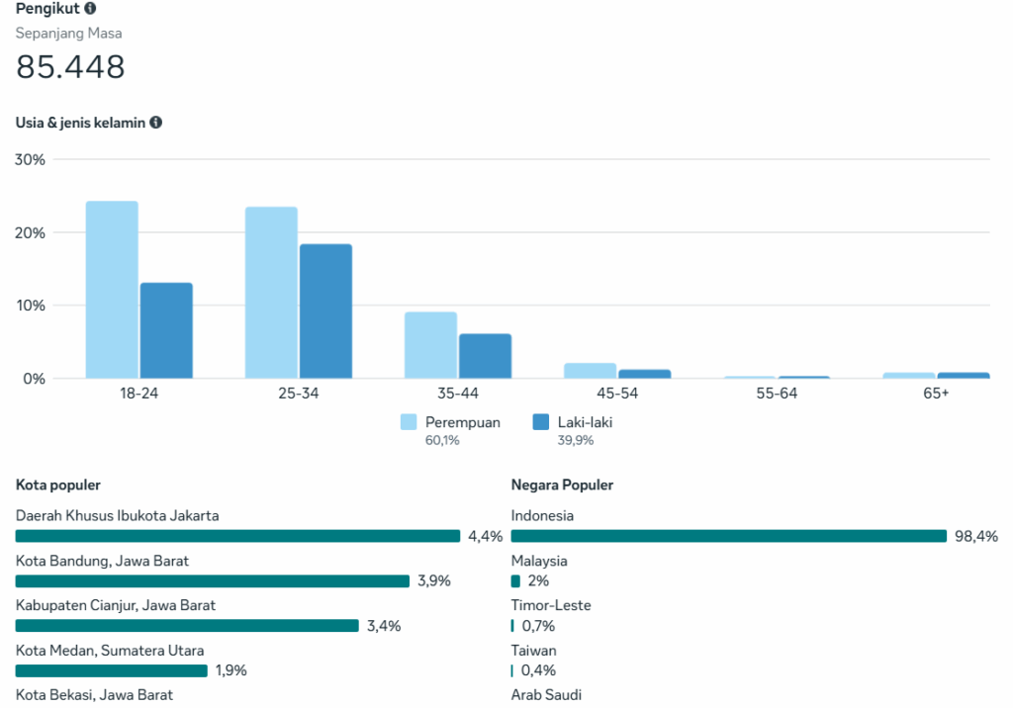Viewport: 1013px width, 708px height.
Task: Click the Malaysia 2% bar
Action: [x=515, y=581]
